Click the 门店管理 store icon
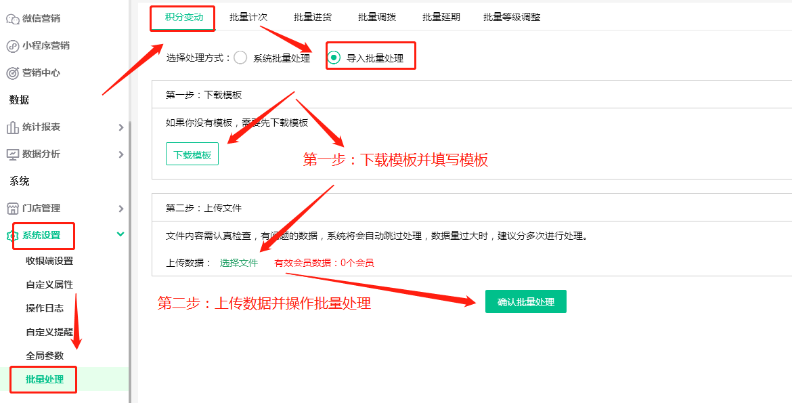 [12, 208]
